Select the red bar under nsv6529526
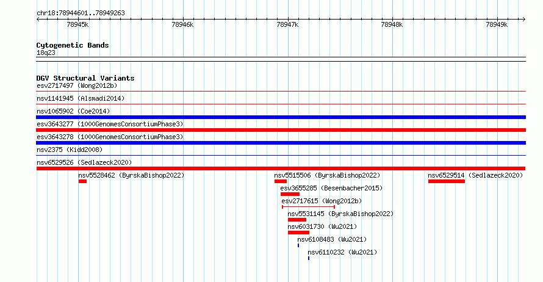 point(281,168)
